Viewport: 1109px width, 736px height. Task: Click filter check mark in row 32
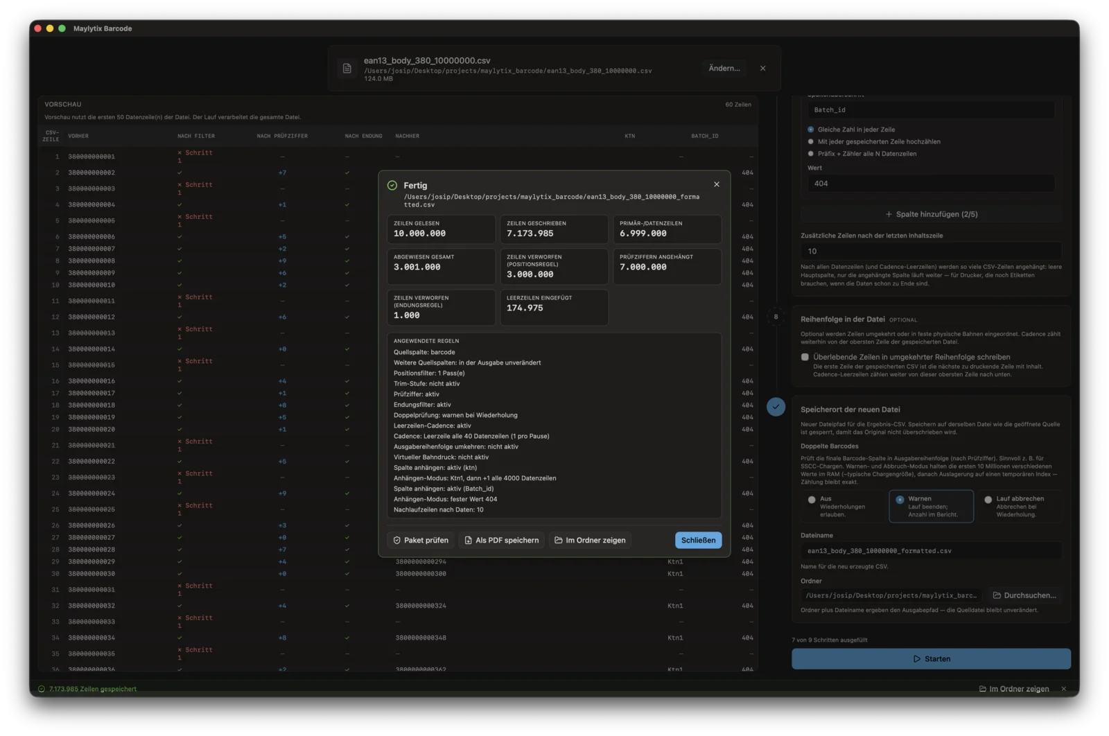[180, 606]
